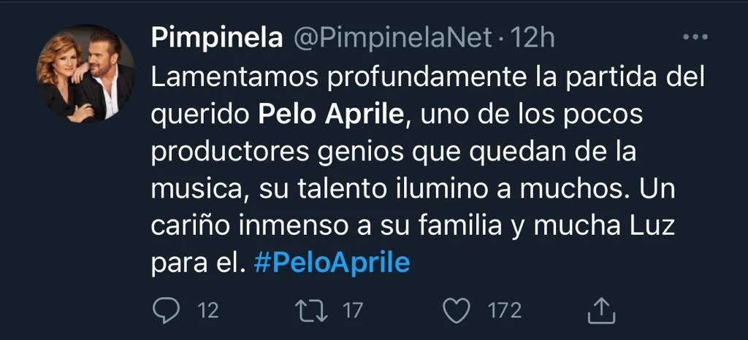
Task: Click the Pimpinela display name
Action: point(217,38)
